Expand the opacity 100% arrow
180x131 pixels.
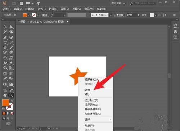click(x=139, y=15)
